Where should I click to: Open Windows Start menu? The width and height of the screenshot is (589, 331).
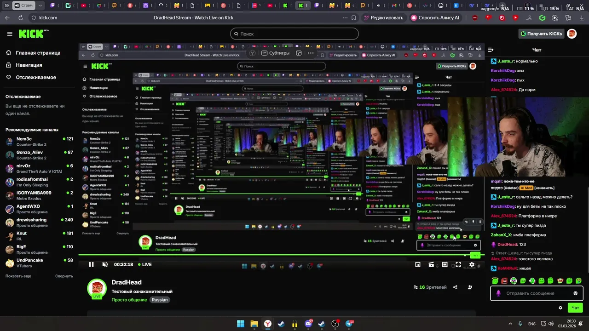(x=241, y=324)
